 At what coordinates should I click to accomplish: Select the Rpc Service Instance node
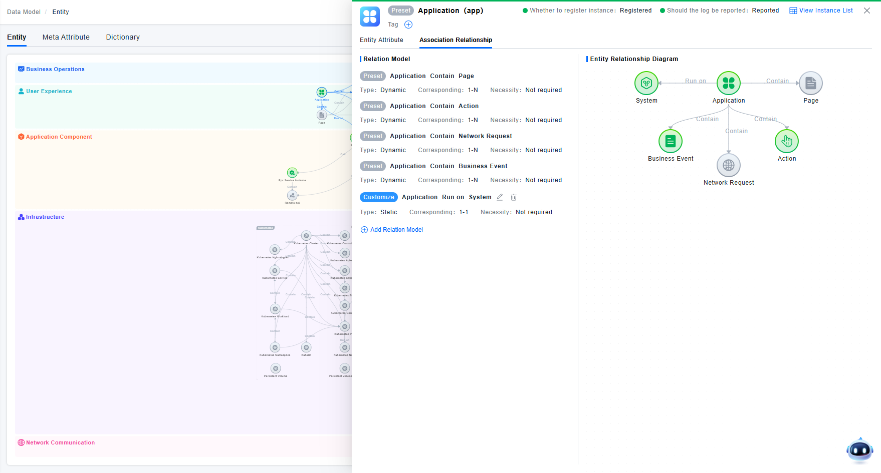pos(292,173)
